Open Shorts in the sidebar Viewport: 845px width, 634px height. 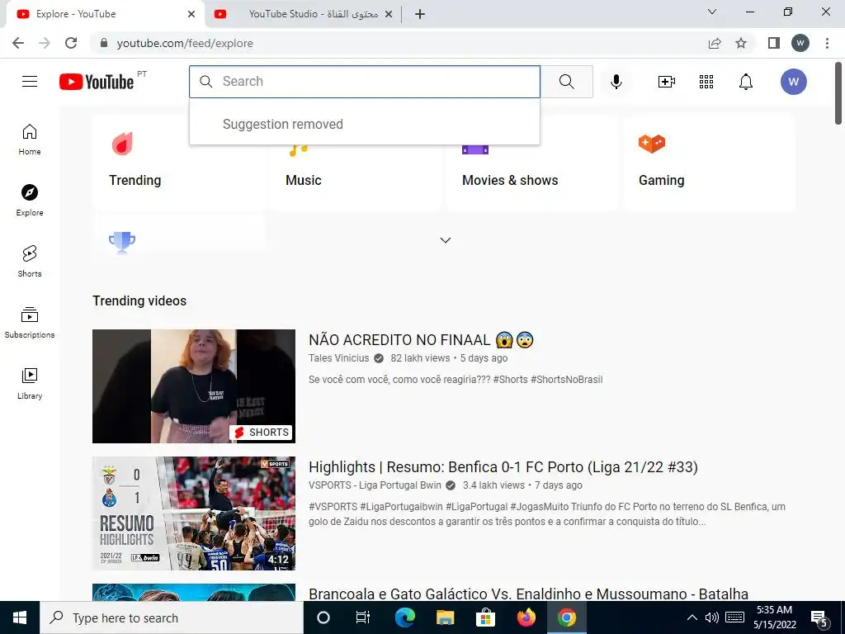(x=30, y=262)
